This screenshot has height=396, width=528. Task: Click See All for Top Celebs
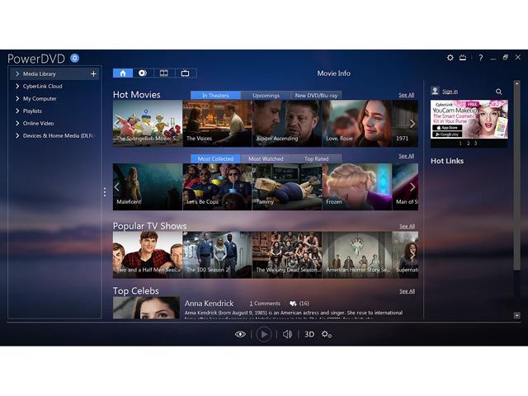(x=407, y=291)
